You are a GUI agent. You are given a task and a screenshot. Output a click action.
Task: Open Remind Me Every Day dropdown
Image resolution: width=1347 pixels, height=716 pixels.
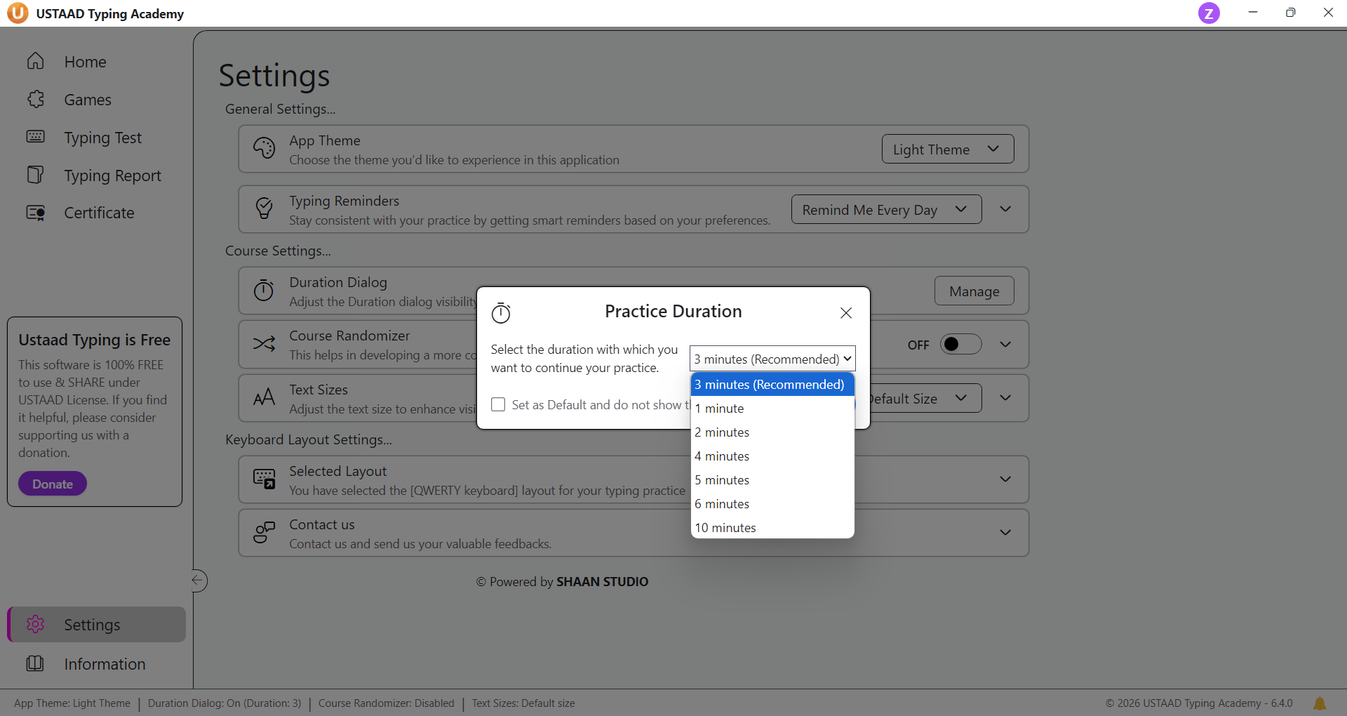coord(885,210)
